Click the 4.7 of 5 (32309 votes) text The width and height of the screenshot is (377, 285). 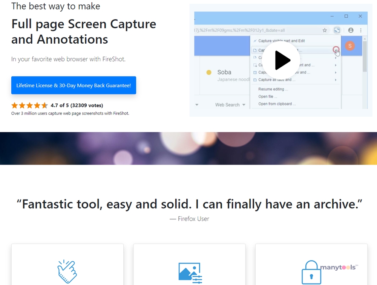(77, 105)
